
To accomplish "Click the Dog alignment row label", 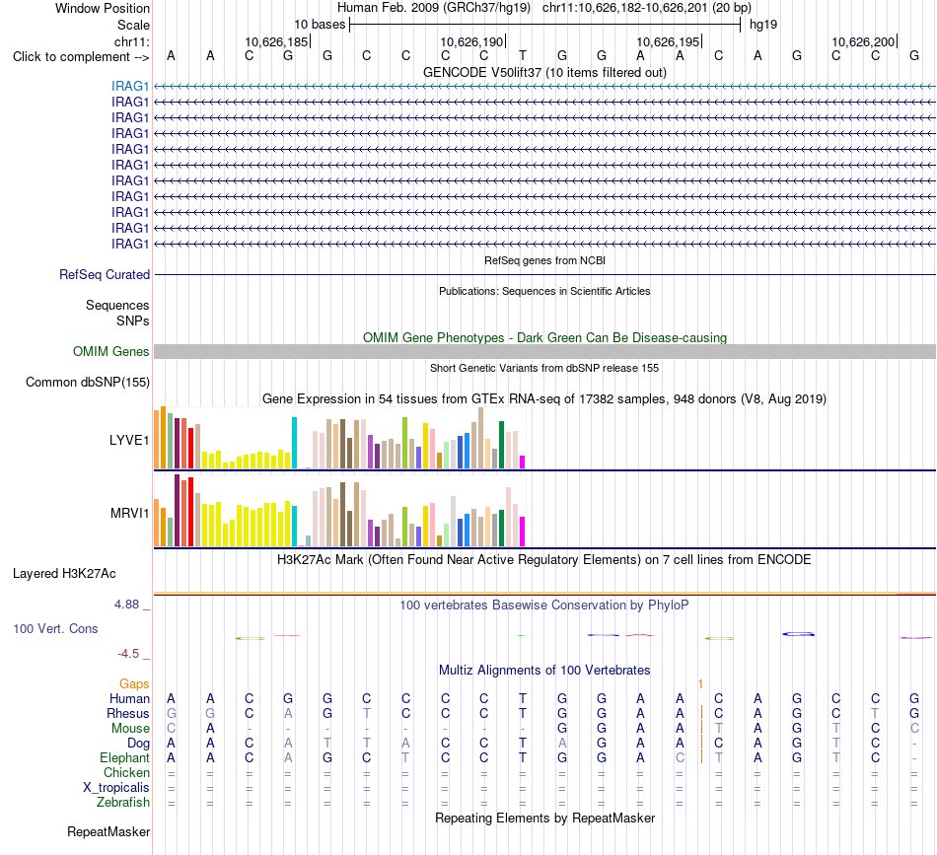I will [x=138, y=744].
